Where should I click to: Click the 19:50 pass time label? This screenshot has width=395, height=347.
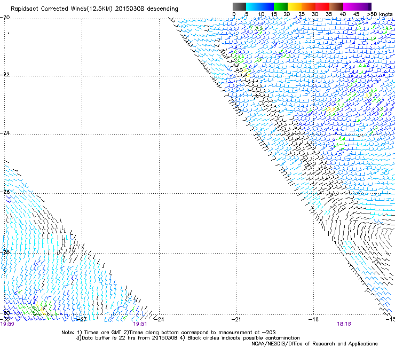[7, 324]
